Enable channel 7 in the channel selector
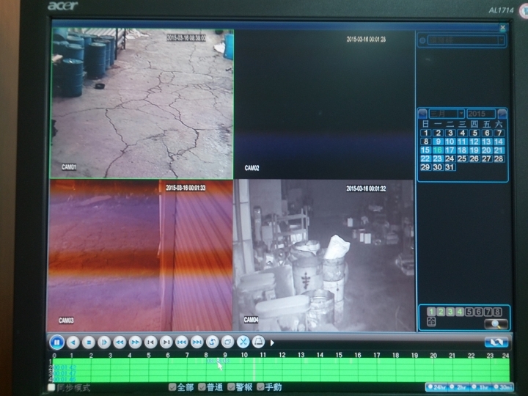 [x=488, y=312]
